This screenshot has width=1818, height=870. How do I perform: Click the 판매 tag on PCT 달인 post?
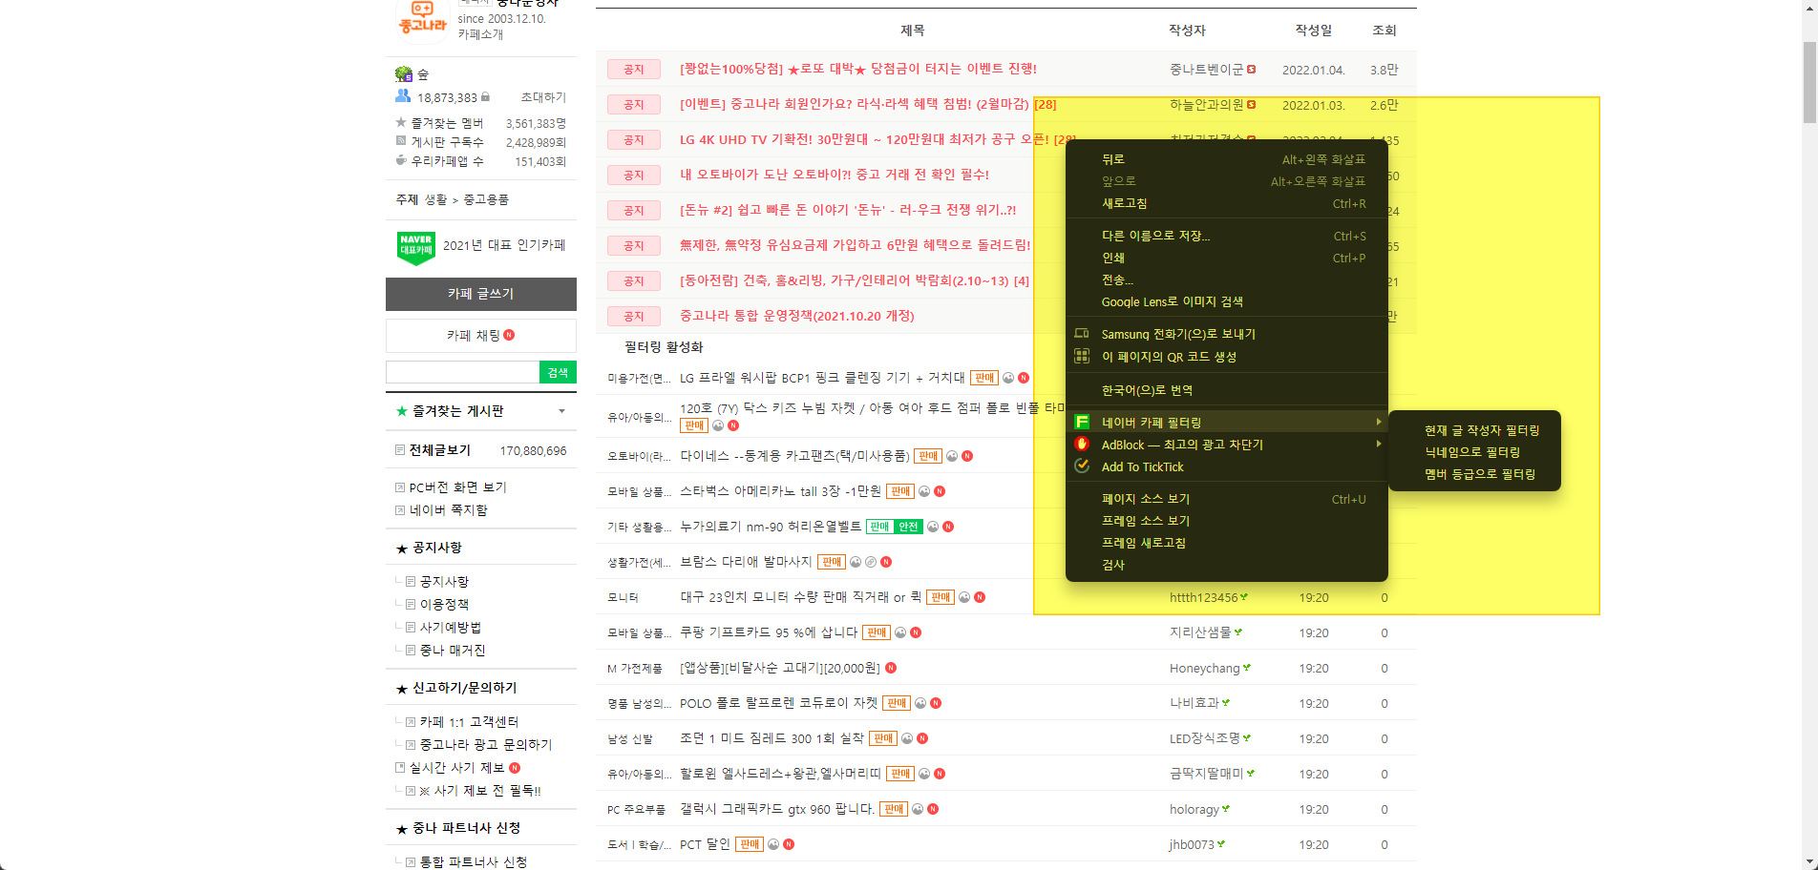coord(750,844)
